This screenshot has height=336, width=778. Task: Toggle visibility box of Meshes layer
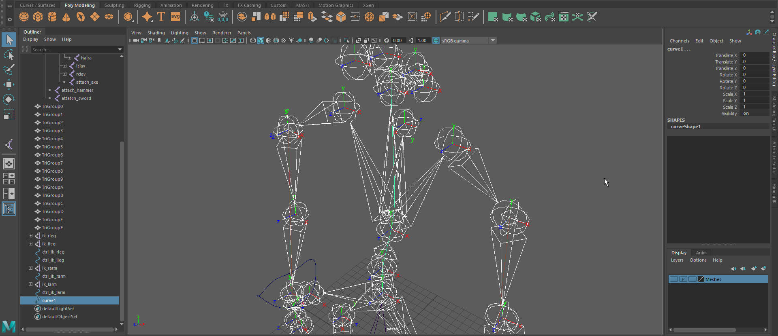click(674, 279)
